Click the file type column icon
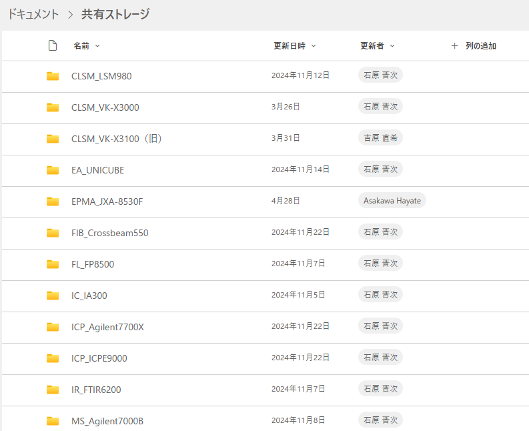The image size is (529, 431). [53, 45]
